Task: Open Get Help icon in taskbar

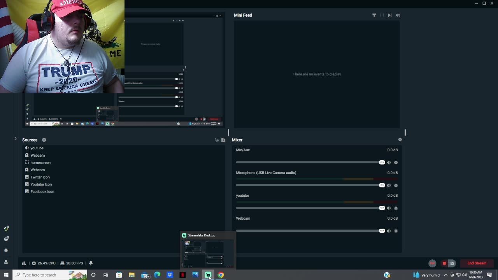Action: (387, 275)
